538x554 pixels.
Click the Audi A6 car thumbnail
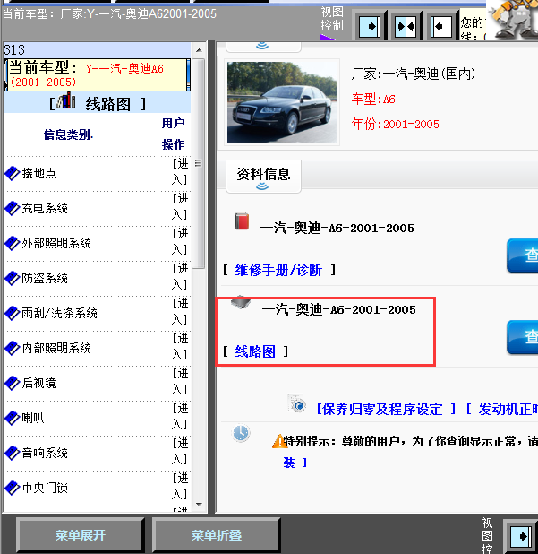click(x=281, y=102)
